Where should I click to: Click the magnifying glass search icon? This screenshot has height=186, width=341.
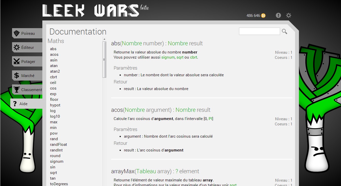point(284,31)
